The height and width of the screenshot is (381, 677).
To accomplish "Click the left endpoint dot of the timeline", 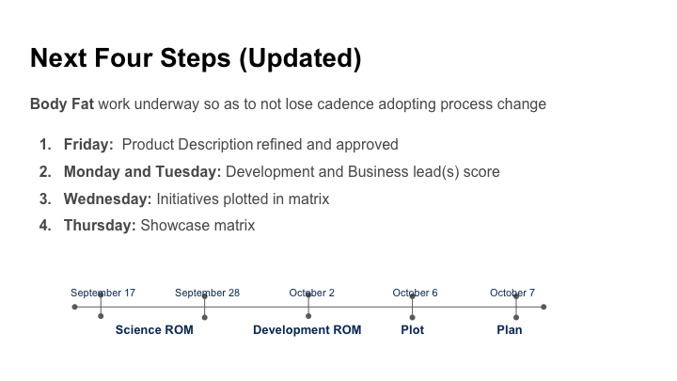I will 75,307.
